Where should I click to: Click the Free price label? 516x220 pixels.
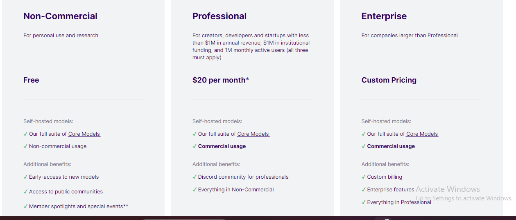coord(31,80)
